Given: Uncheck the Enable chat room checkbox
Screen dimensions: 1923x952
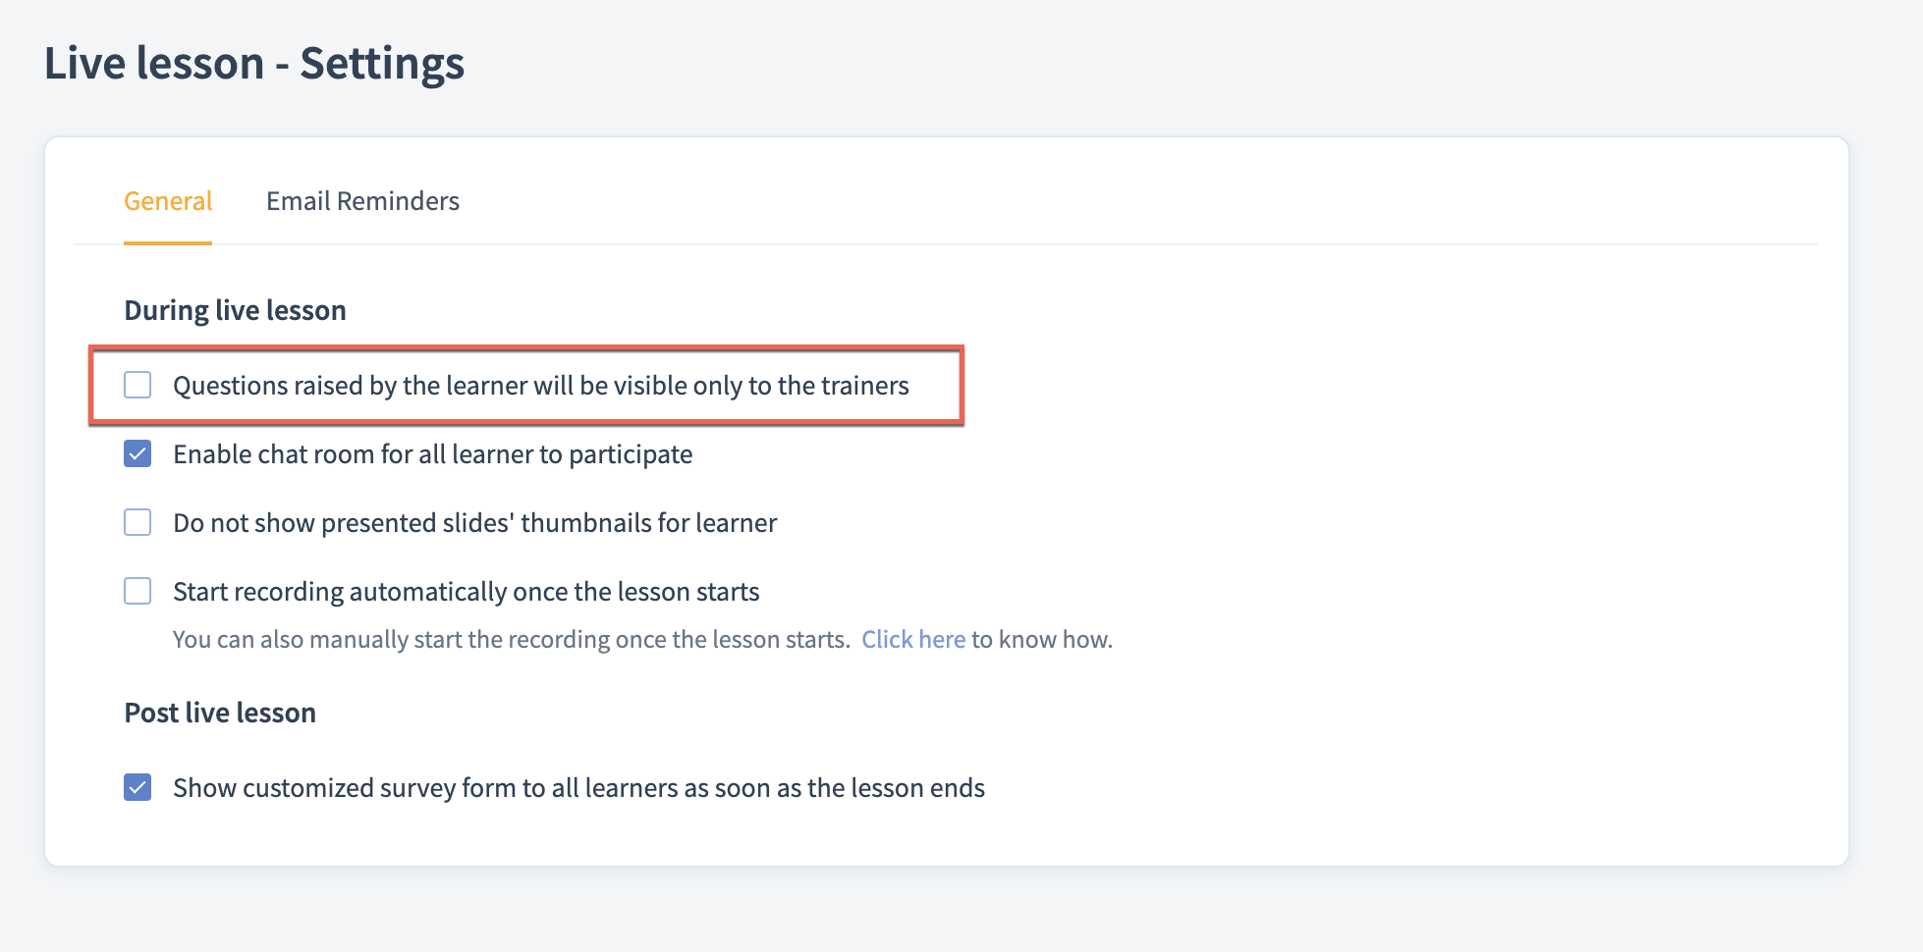Looking at the screenshot, I should (137, 453).
